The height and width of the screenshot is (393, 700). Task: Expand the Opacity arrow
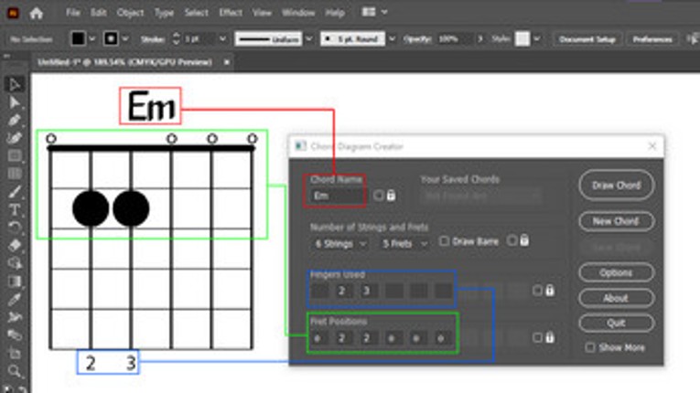click(x=480, y=39)
